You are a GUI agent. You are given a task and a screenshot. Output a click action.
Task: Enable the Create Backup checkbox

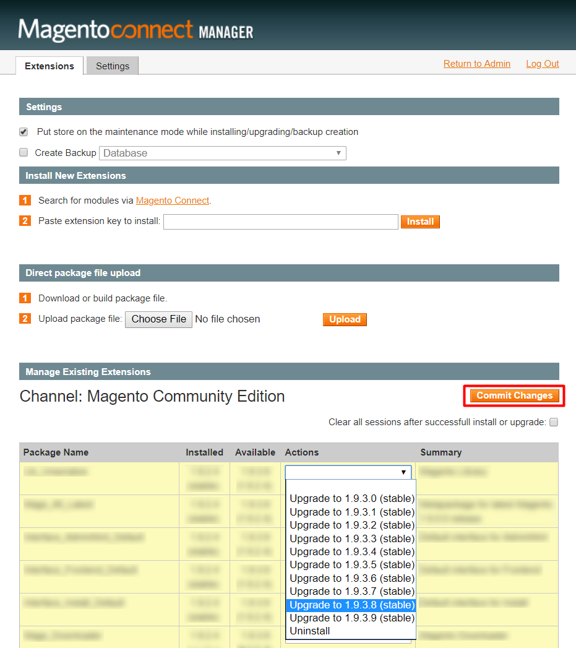(24, 152)
